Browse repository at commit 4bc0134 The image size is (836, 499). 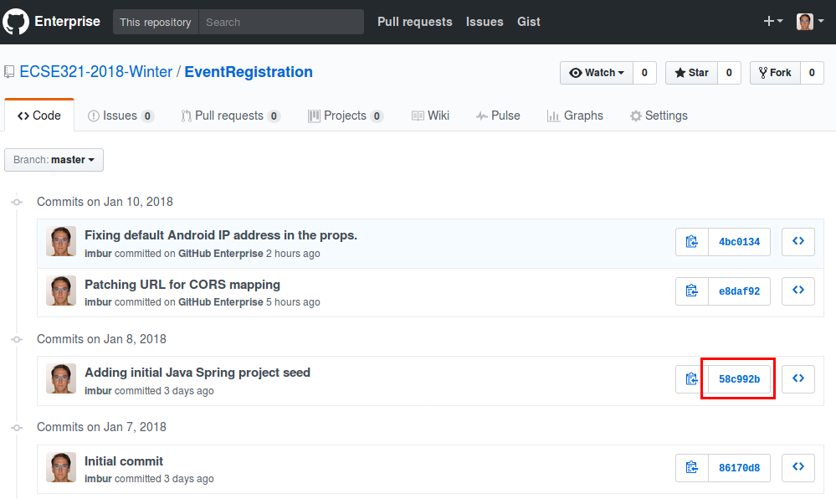tap(798, 242)
